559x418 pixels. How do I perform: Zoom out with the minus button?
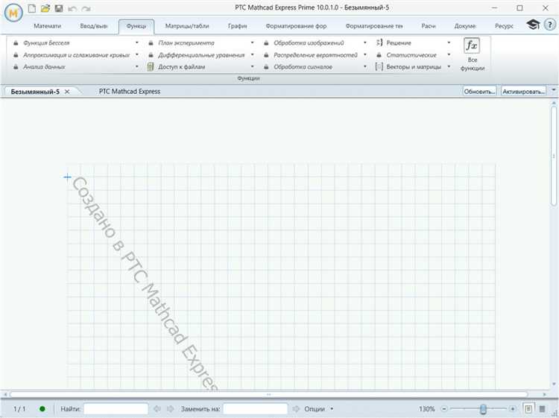(x=444, y=409)
